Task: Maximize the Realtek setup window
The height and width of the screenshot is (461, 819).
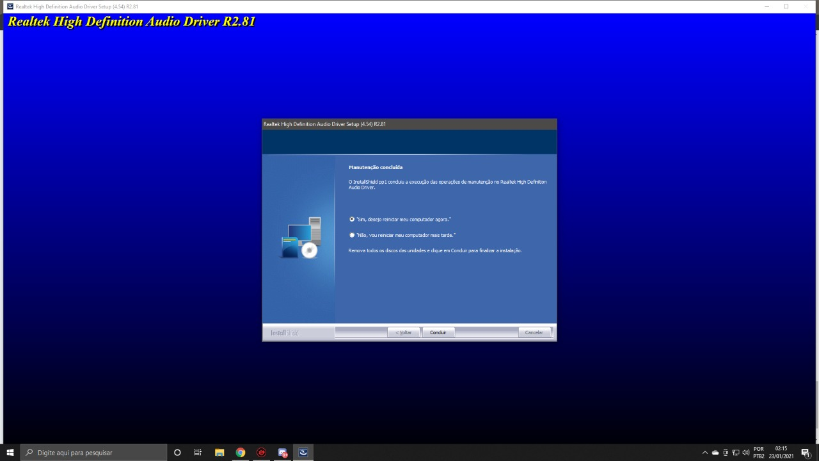Action: click(786, 6)
